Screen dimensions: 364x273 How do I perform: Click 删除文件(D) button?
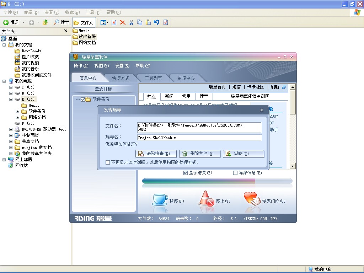[200, 154]
